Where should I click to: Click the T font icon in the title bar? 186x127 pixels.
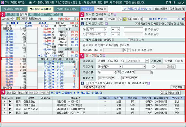(167, 3)
